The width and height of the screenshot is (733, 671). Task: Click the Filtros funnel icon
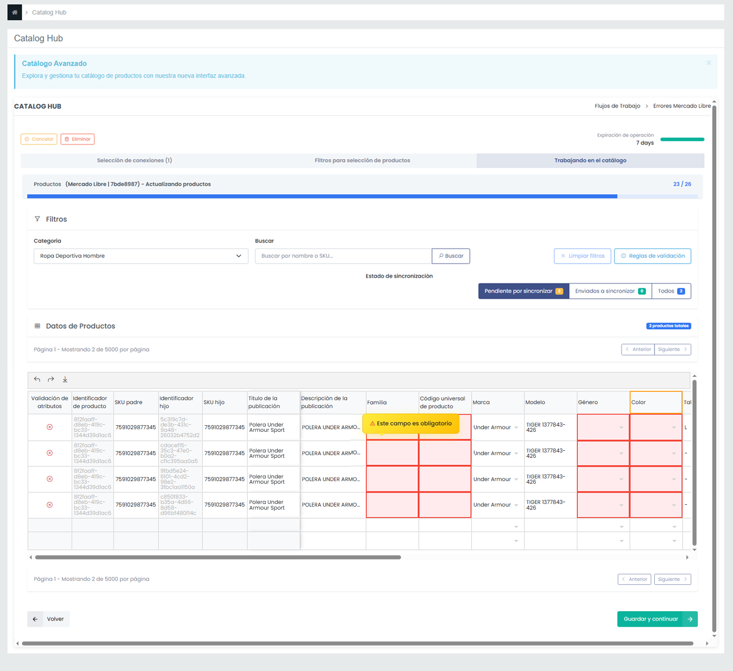(37, 219)
